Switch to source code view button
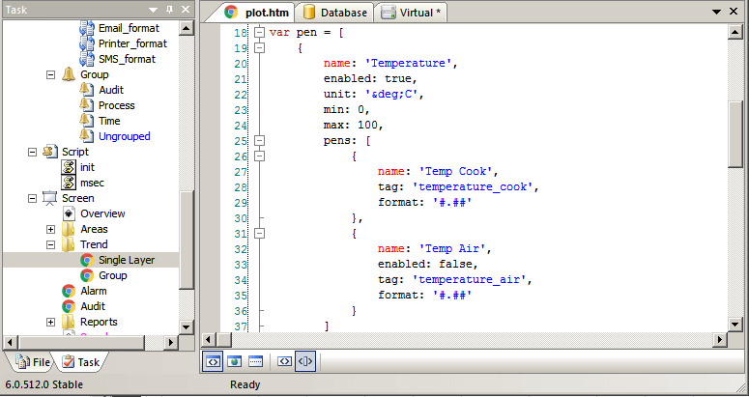 coord(212,361)
